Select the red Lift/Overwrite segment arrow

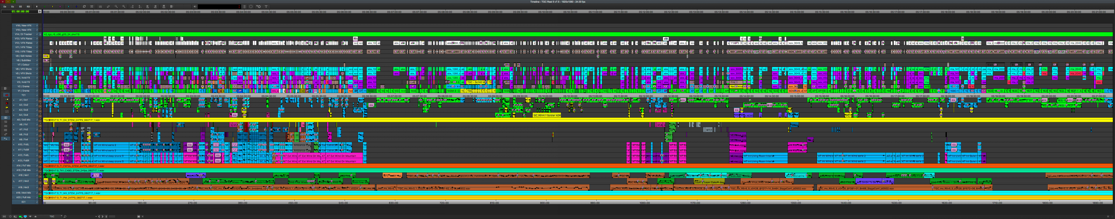pyautogui.click(x=6, y=95)
